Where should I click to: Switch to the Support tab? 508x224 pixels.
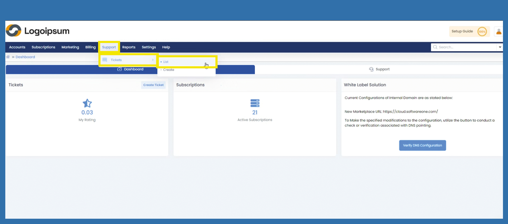click(379, 69)
